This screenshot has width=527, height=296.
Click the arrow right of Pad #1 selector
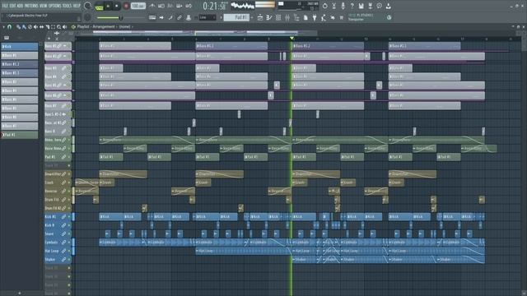coord(252,17)
